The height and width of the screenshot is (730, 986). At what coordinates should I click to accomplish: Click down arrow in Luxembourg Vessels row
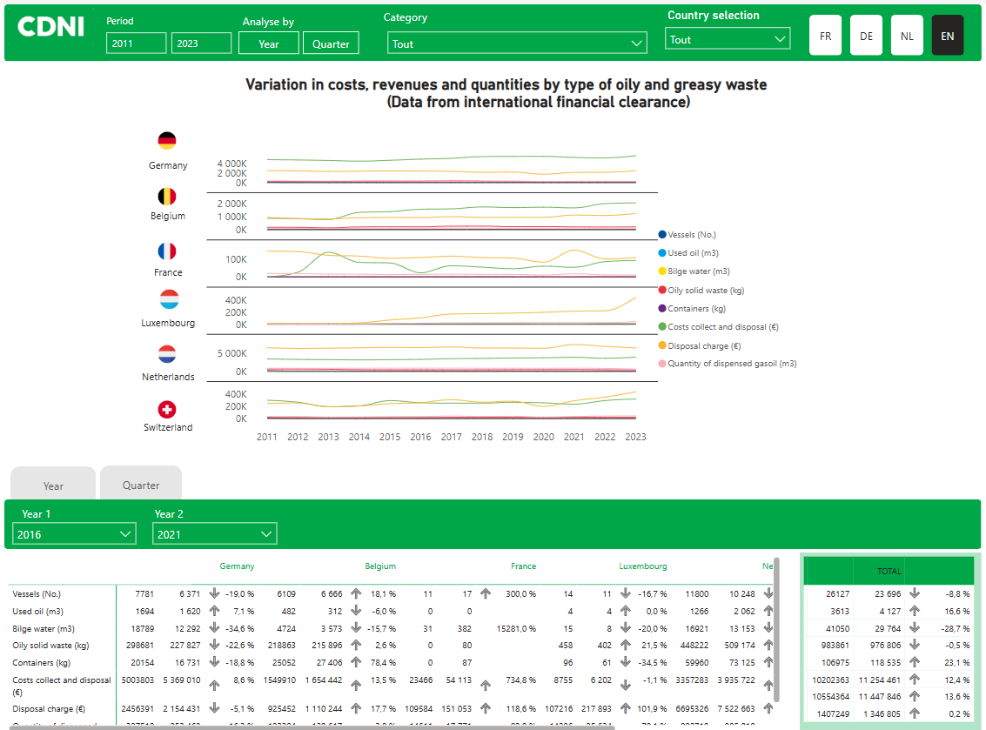626,593
